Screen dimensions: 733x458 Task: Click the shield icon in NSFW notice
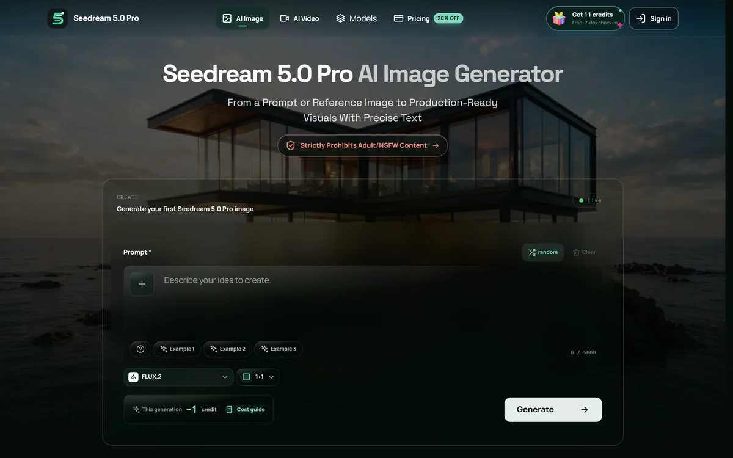pos(291,146)
